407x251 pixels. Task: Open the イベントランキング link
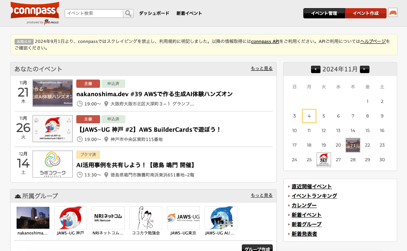314,196
